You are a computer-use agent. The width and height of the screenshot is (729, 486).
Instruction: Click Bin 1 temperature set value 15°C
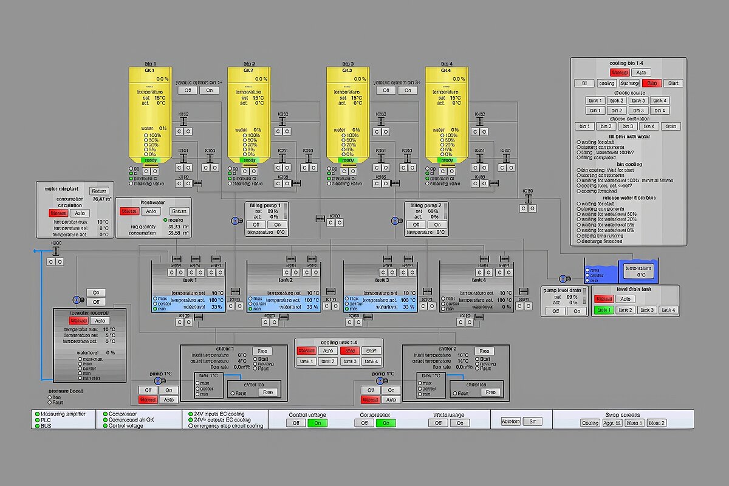(x=159, y=98)
